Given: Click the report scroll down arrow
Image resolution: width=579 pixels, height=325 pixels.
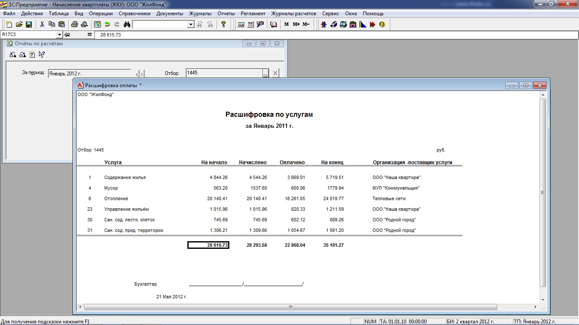Looking at the screenshot, I should click(x=543, y=300).
